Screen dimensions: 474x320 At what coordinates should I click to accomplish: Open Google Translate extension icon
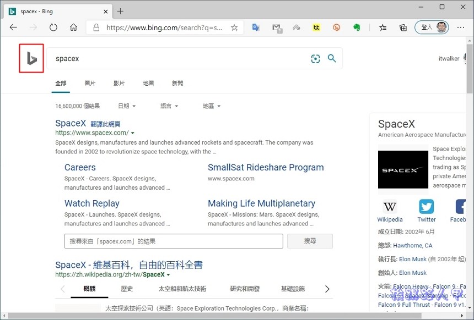click(x=256, y=27)
